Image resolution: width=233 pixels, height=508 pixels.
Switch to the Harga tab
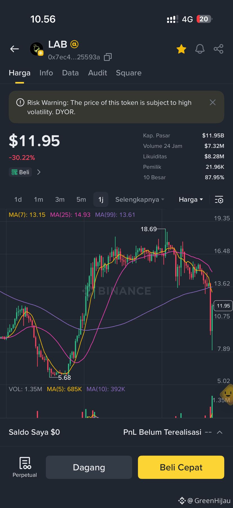[19, 73]
